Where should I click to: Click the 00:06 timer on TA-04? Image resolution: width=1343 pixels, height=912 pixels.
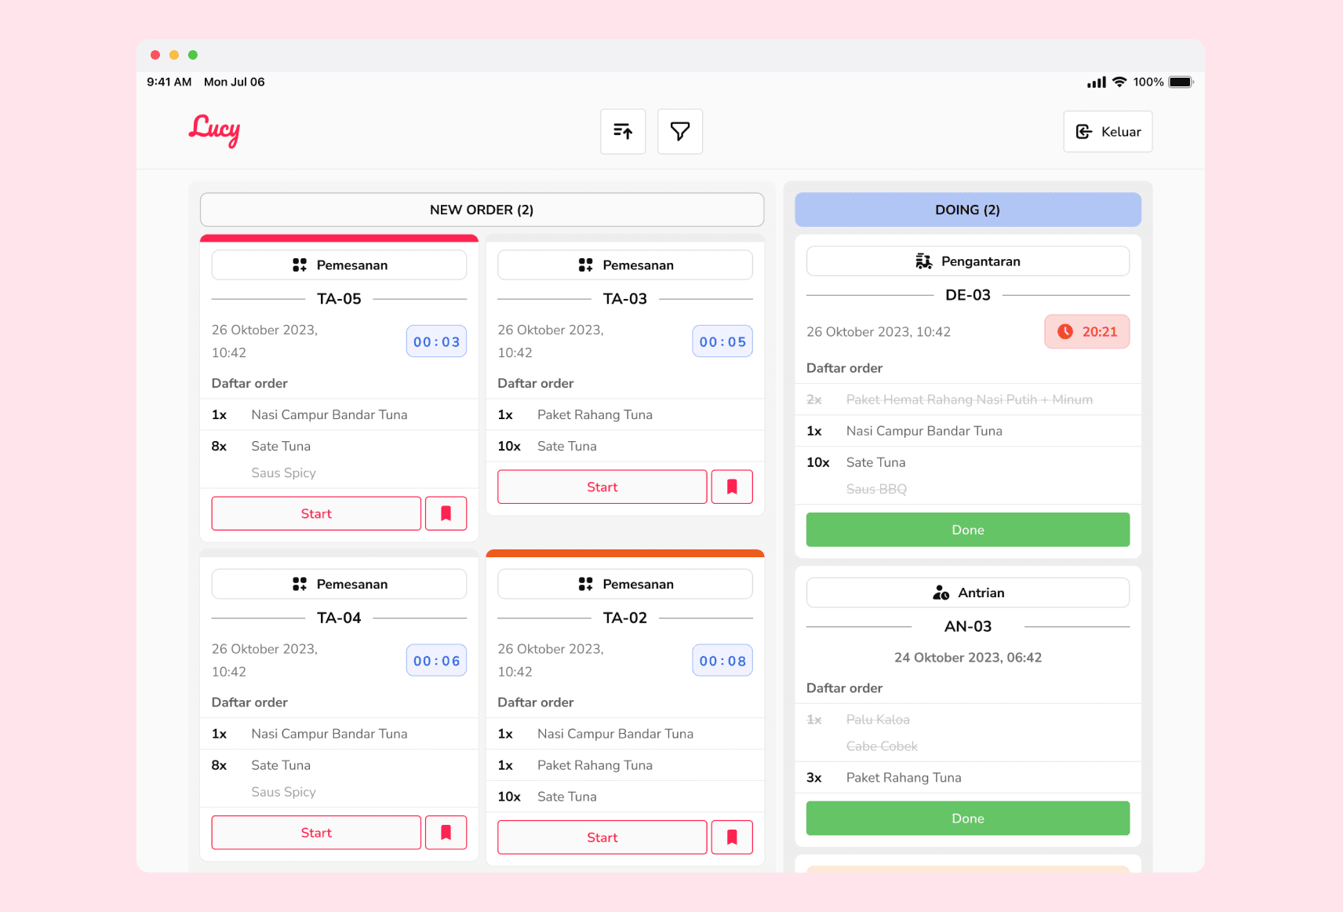(x=436, y=661)
